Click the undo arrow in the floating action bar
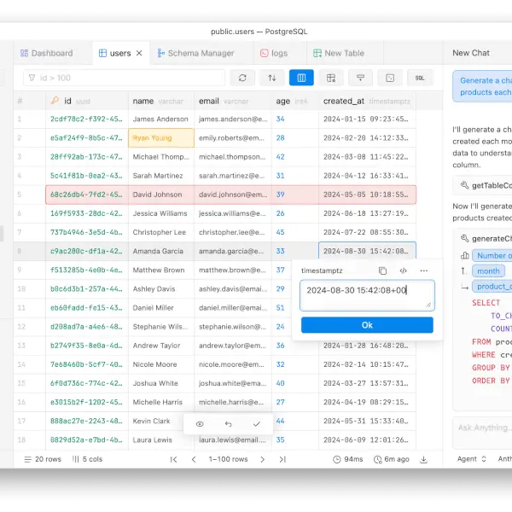Viewport: 512px width, 512px height. (x=228, y=423)
